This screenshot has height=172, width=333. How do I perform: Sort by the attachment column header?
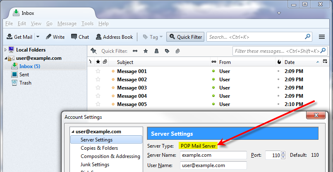(105, 62)
